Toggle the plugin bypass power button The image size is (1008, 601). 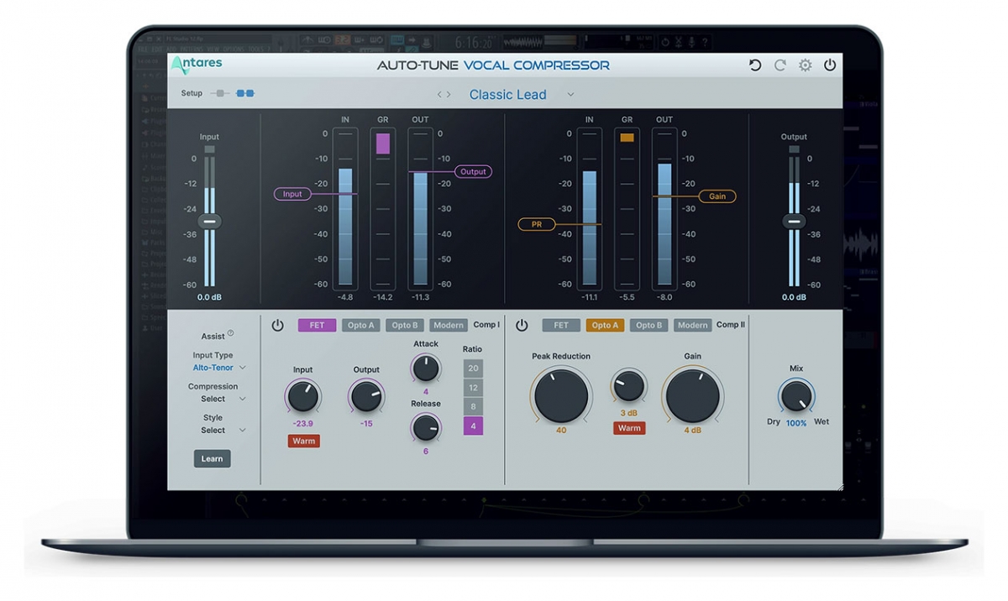click(830, 65)
